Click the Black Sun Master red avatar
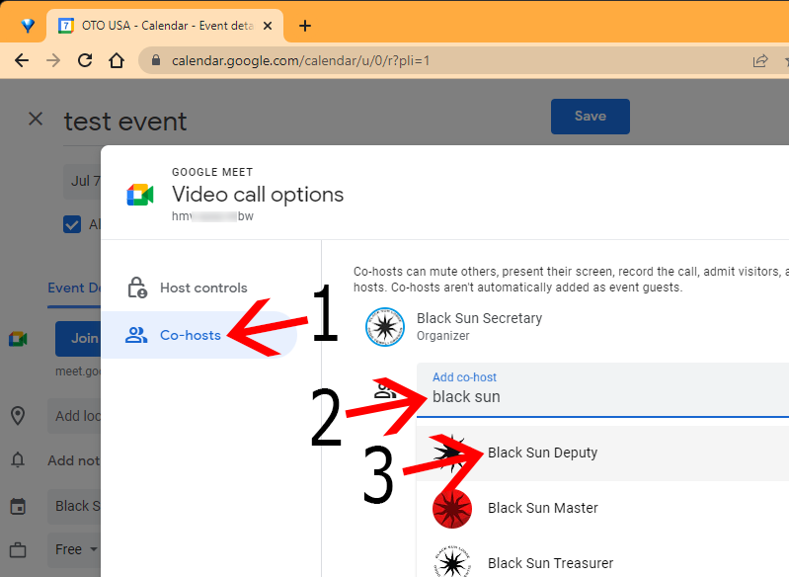 (x=452, y=509)
